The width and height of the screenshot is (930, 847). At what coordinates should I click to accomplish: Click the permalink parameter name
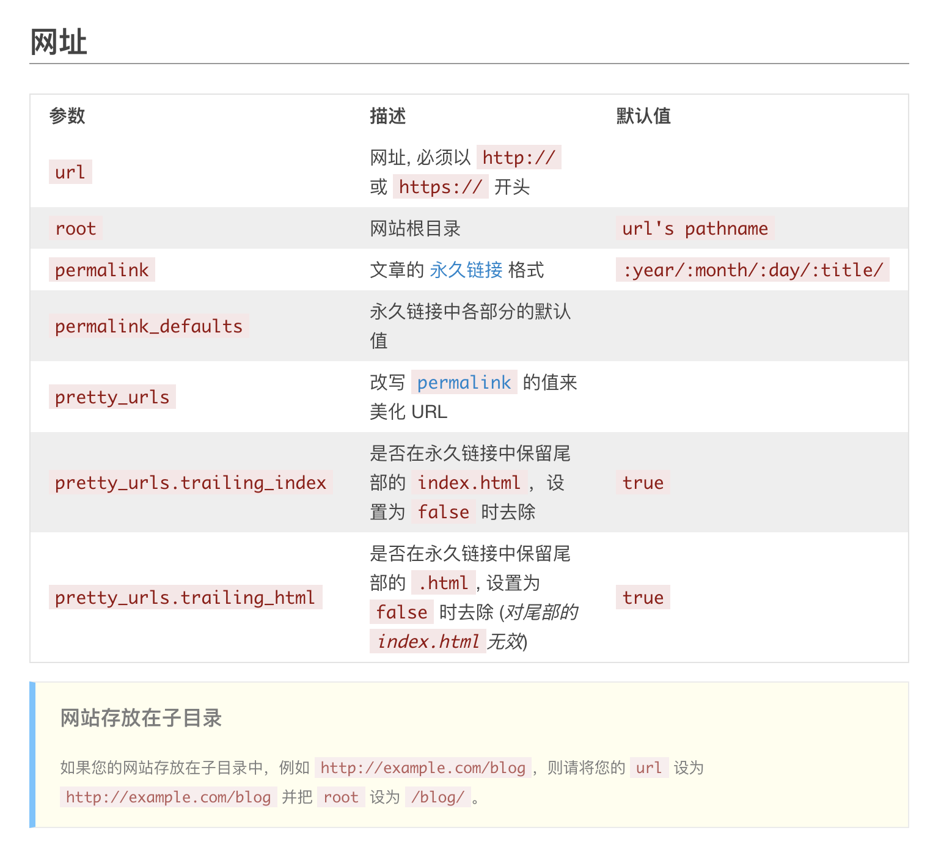101,269
